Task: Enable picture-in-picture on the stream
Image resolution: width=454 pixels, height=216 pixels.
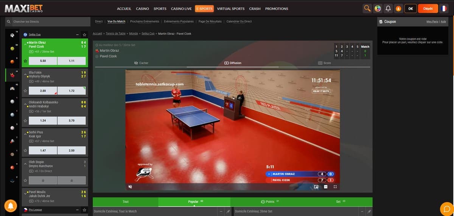Action: coord(316,187)
